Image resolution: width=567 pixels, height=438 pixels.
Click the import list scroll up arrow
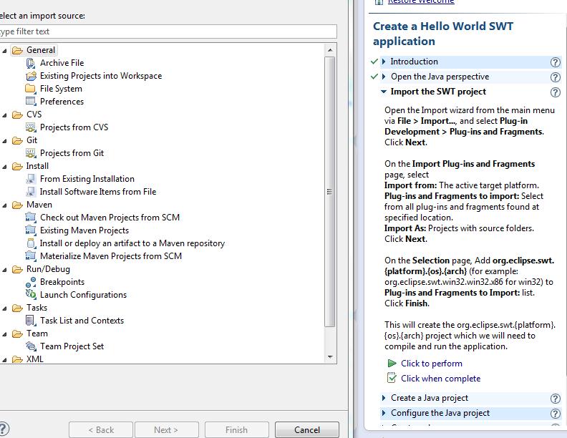(330, 50)
